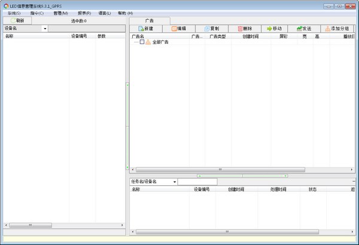Click the 屏彩 column header
359x245 pixels.
pyautogui.click(x=284, y=36)
